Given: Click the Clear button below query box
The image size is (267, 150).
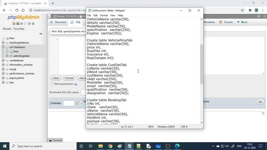Looking at the screenshot, I should [x=56, y=78].
